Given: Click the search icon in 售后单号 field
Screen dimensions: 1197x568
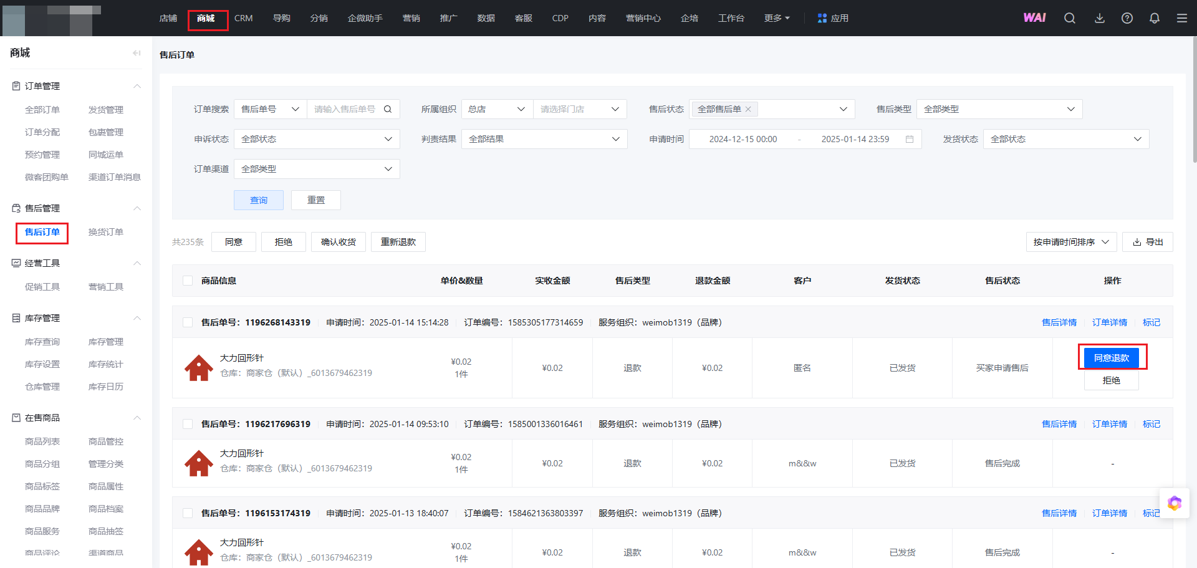Looking at the screenshot, I should coord(388,109).
